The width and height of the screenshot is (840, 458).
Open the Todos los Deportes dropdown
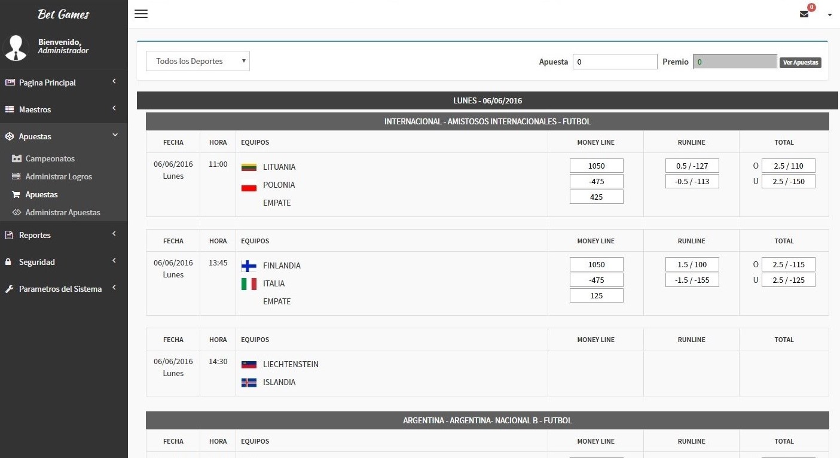tap(198, 61)
